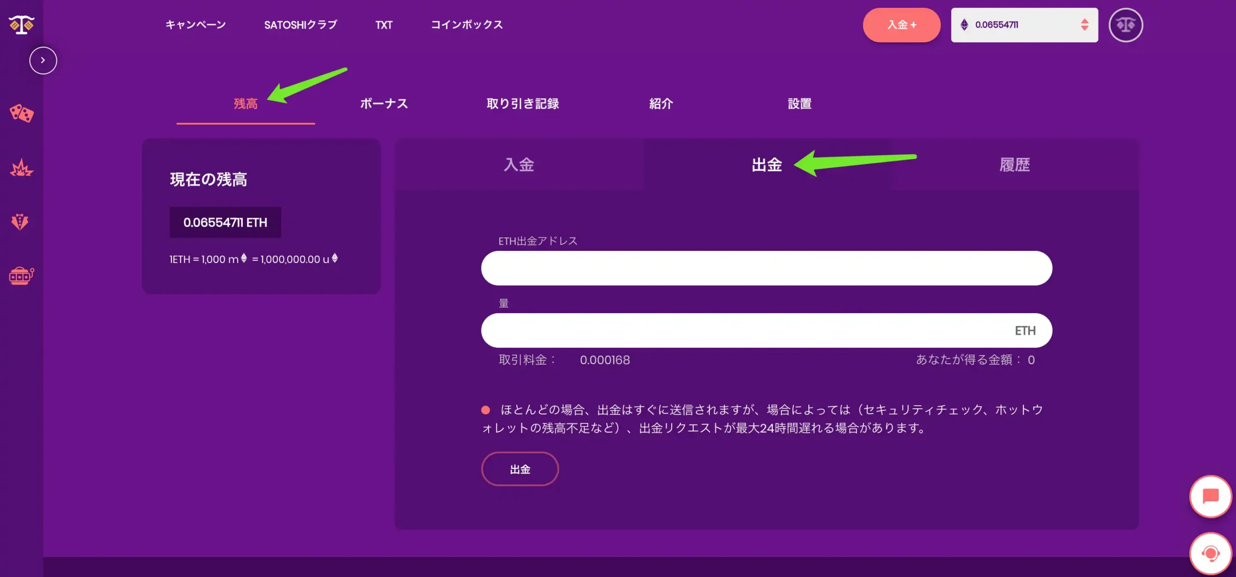Viewport: 1236px width, 577px height.
Task: Open the user profile avatar icon
Action: coord(1125,25)
